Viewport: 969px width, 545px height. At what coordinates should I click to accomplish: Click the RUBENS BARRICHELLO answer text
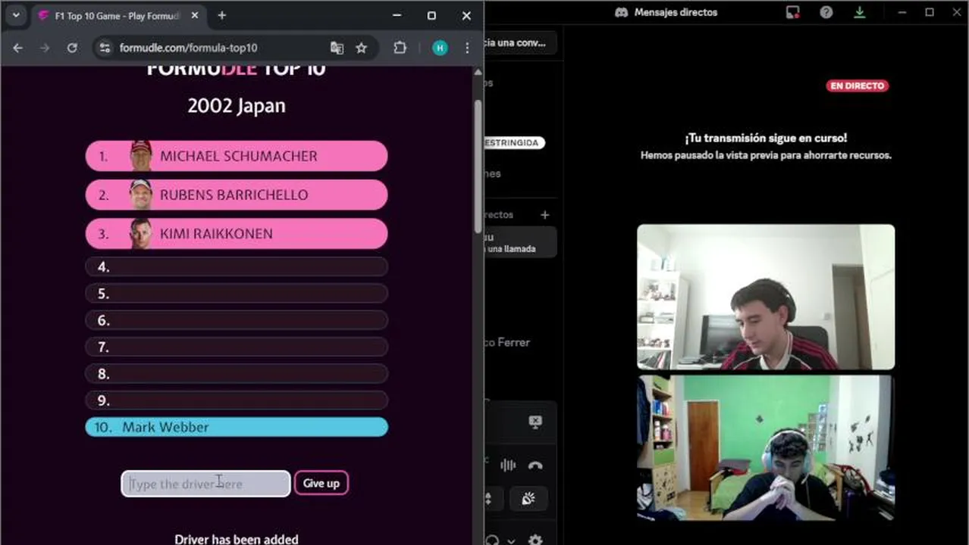coord(234,195)
